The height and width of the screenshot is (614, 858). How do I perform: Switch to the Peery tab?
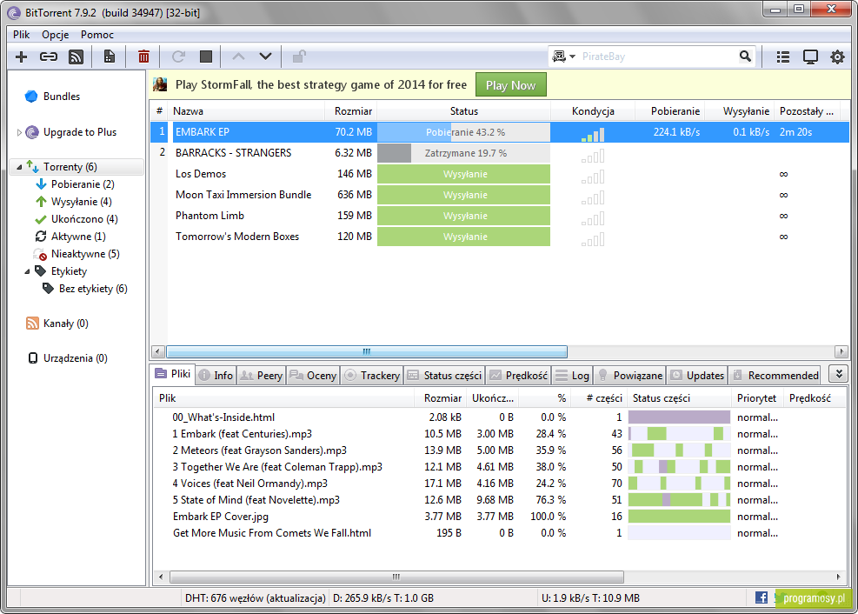[262, 376]
